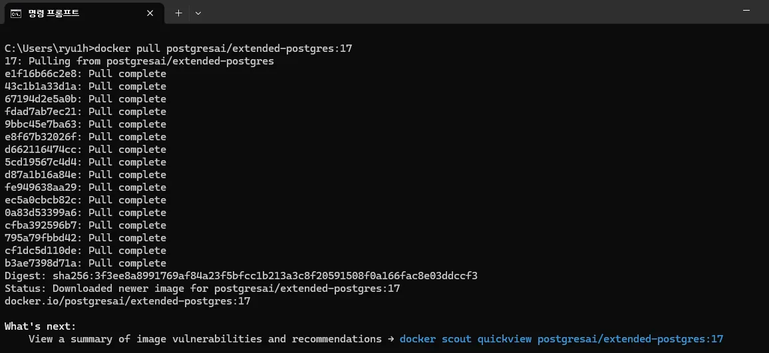The width and height of the screenshot is (769, 353).
Task: Click the 'Status: Downloaded newer image' line
Action: click(202, 289)
